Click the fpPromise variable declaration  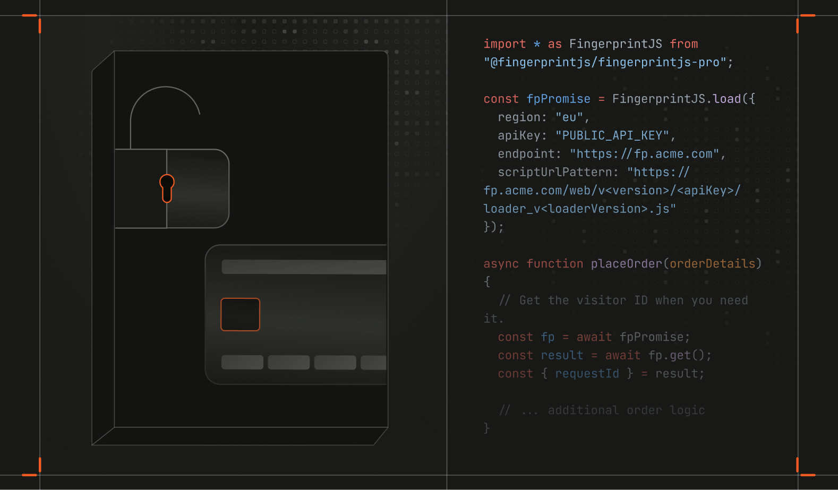pos(558,99)
